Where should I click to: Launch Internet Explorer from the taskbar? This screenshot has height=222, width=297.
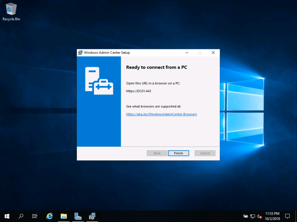click(49, 216)
